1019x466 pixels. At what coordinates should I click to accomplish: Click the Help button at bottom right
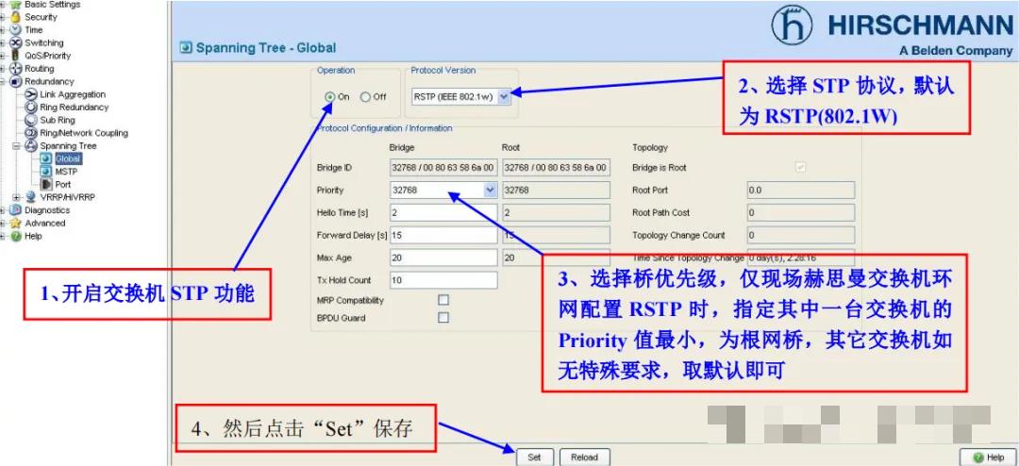pos(988,458)
